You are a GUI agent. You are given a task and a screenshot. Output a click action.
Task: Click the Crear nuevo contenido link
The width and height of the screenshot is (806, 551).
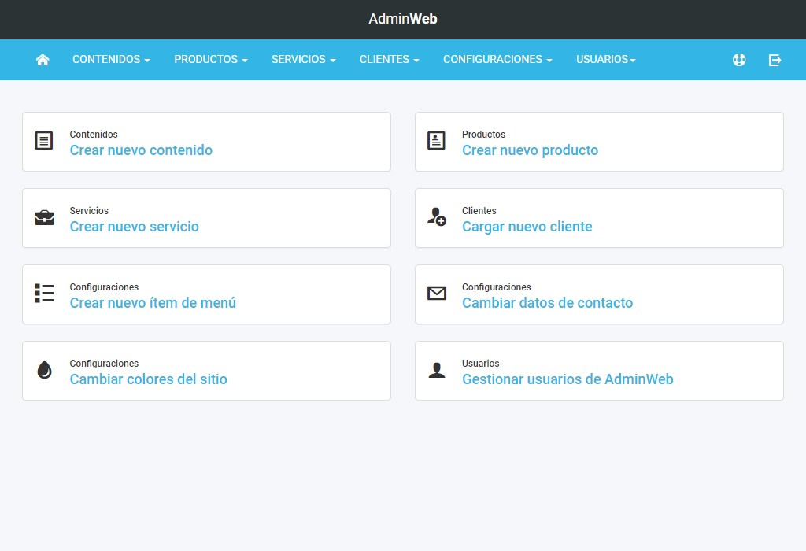coord(141,150)
